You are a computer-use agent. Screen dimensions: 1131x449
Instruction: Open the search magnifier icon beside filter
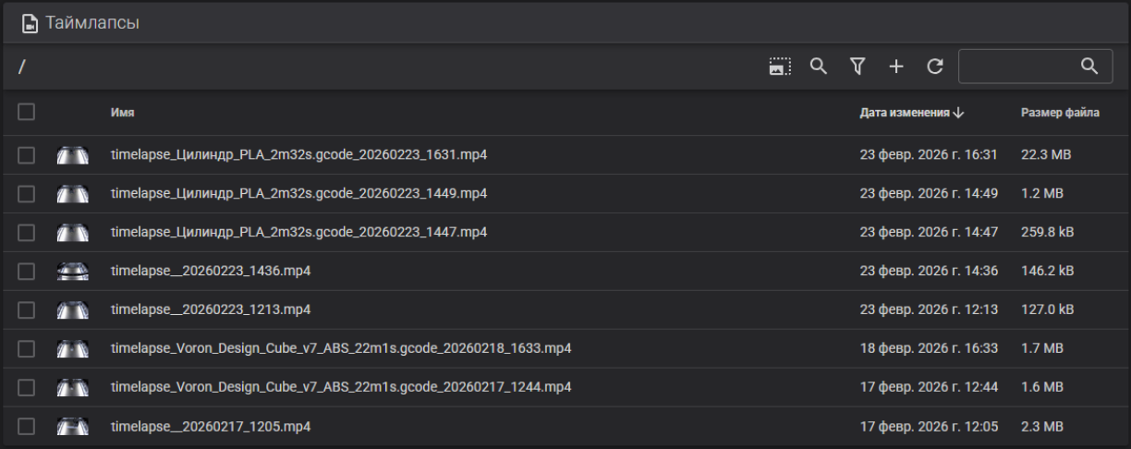tap(819, 66)
